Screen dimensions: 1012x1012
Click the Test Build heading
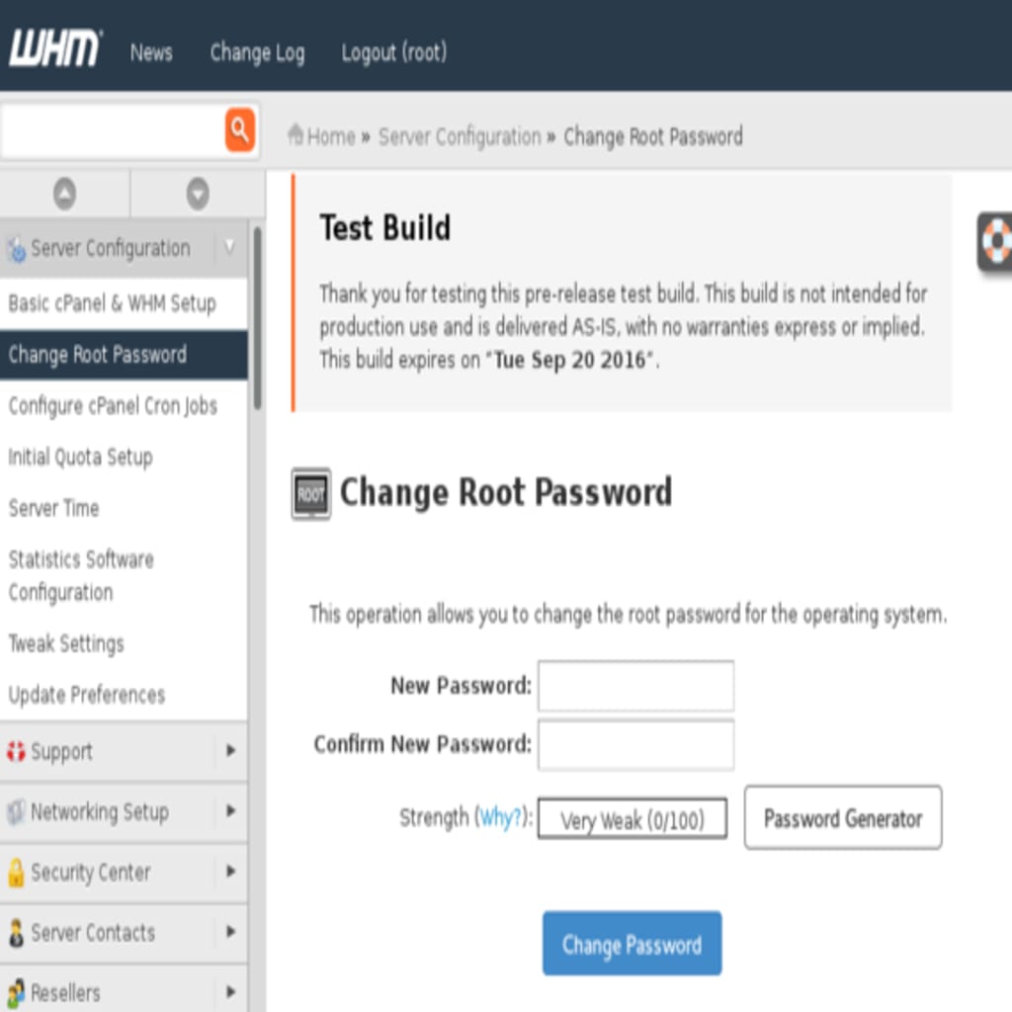coord(384,228)
